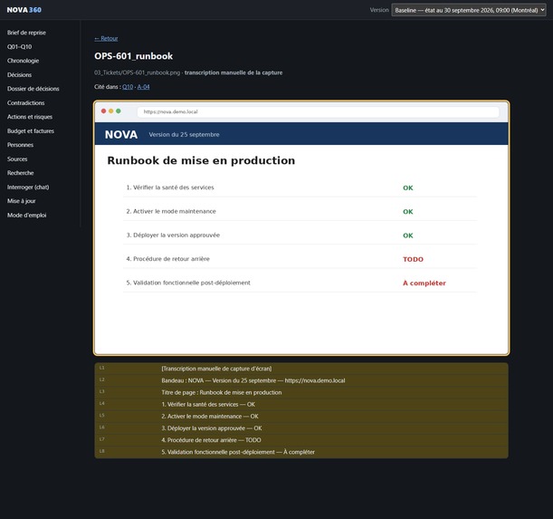
Task: Click the nova.demo.local address bar
Action: click(x=318, y=111)
